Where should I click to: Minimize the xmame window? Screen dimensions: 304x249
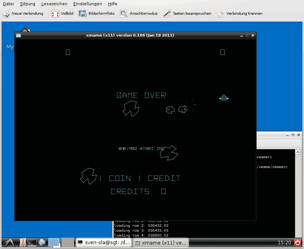point(242,35)
